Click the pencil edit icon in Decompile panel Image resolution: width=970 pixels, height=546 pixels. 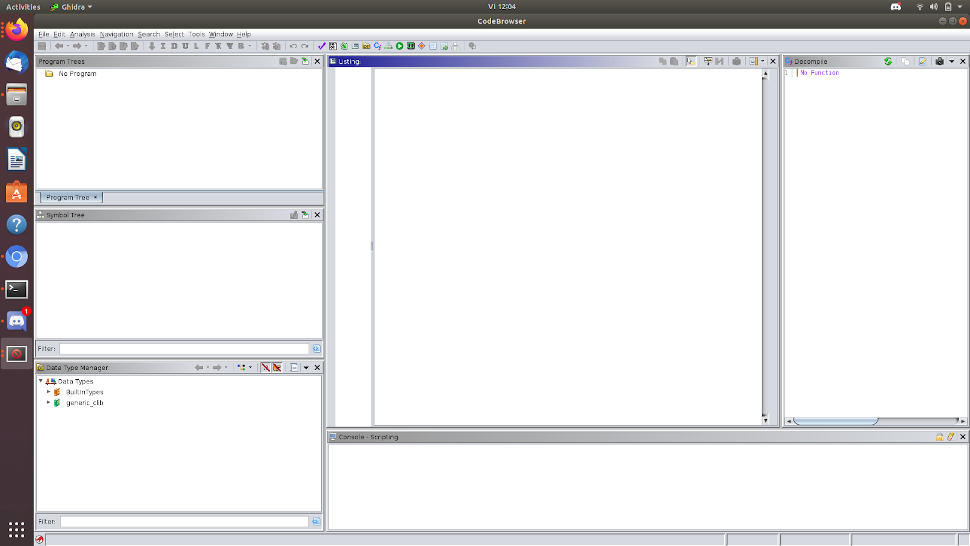pyautogui.click(x=923, y=61)
